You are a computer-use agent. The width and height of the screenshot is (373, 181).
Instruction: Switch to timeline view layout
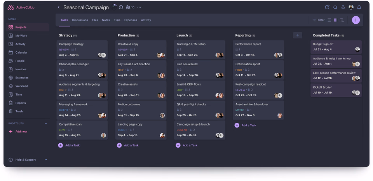click(x=342, y=20)
